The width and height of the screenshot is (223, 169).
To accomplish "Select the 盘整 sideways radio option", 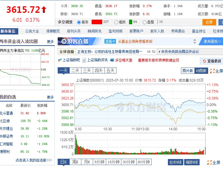I will (144, 22).
